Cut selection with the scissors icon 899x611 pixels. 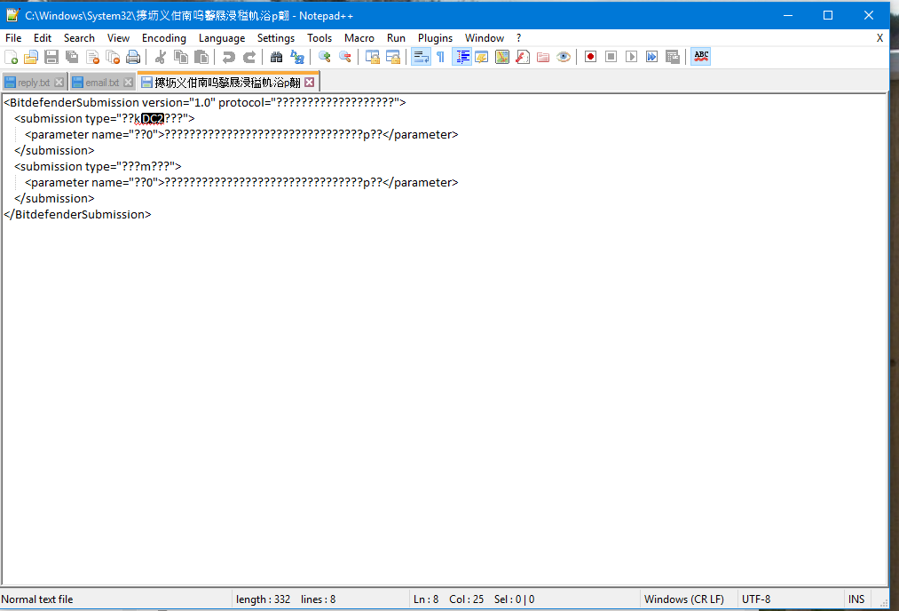tap(161, 57)
